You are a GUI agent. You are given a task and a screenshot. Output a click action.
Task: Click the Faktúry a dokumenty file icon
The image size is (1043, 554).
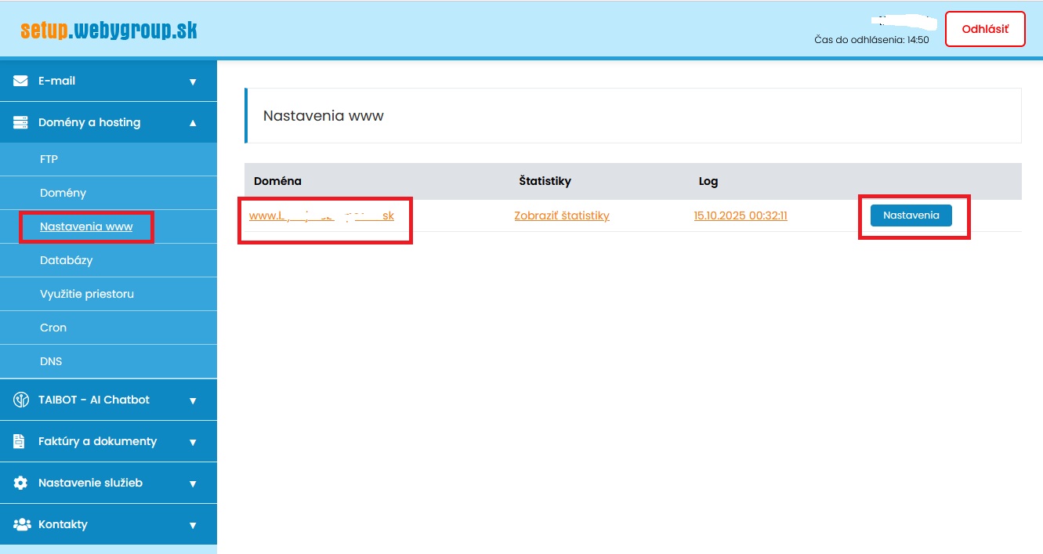20,441
